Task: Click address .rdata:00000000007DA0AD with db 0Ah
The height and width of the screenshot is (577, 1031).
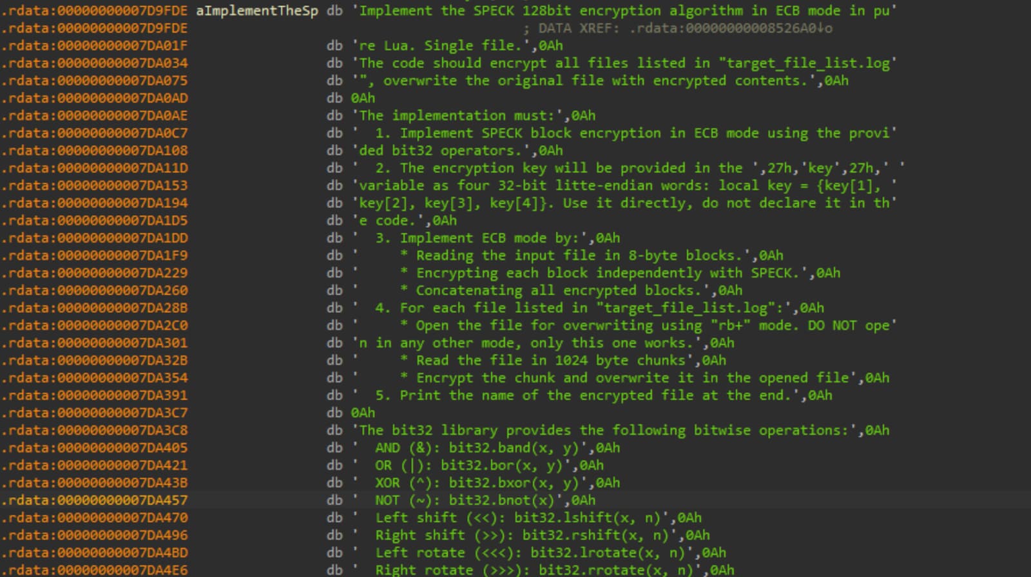Action: tap(95, 98)
